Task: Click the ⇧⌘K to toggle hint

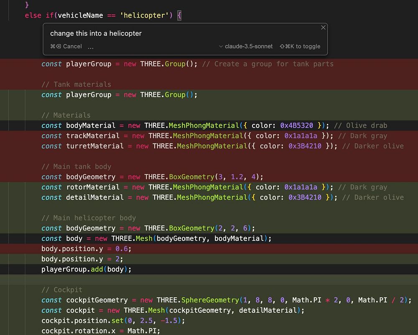Action: click(300, 46)
